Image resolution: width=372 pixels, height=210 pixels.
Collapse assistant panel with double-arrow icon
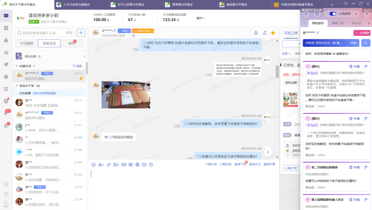coord(306,14)
